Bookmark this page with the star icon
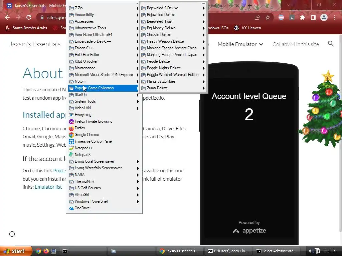 (x=268, y=18)
